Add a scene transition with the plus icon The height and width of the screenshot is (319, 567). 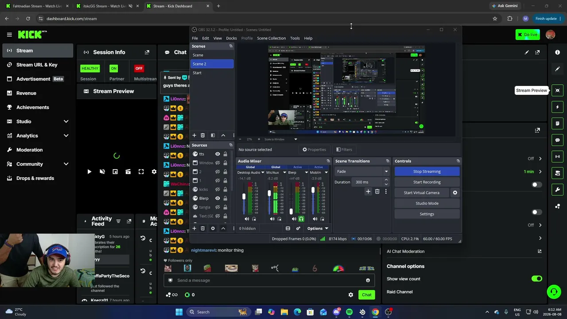point(368,191)
